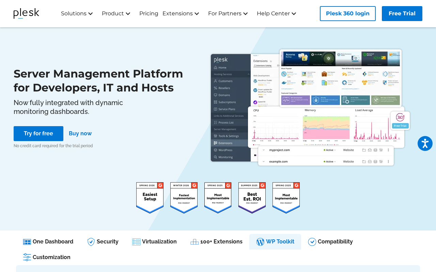Open the Pricing menu link

tap(149, 14)
